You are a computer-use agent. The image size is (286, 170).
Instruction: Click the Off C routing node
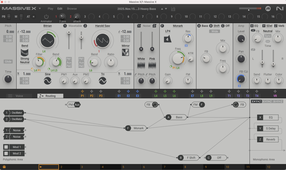pyautogui.click(x=216, y=158)
